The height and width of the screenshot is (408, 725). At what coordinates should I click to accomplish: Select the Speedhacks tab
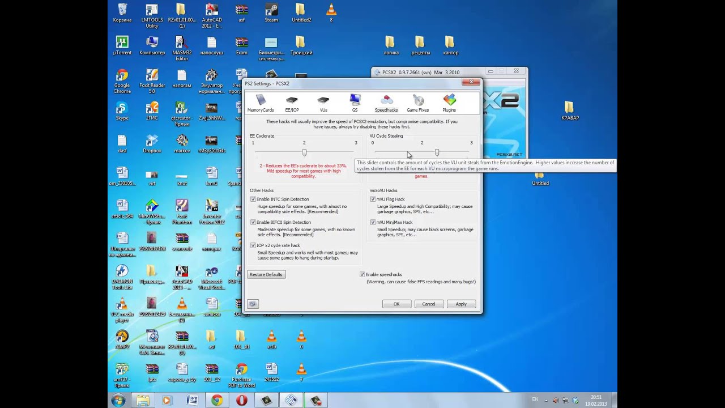pos(386,103)
